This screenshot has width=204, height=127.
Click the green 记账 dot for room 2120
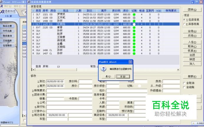pyautogui.click(x=134, y=27)
